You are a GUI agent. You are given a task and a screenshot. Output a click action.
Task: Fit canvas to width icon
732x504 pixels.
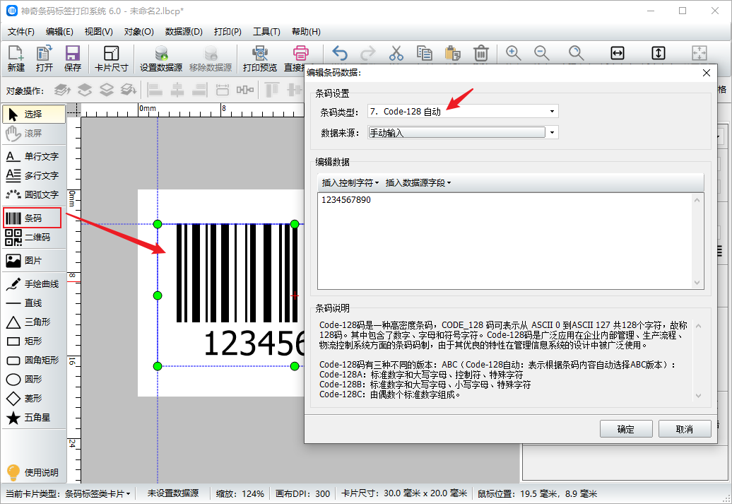point(617,53)
